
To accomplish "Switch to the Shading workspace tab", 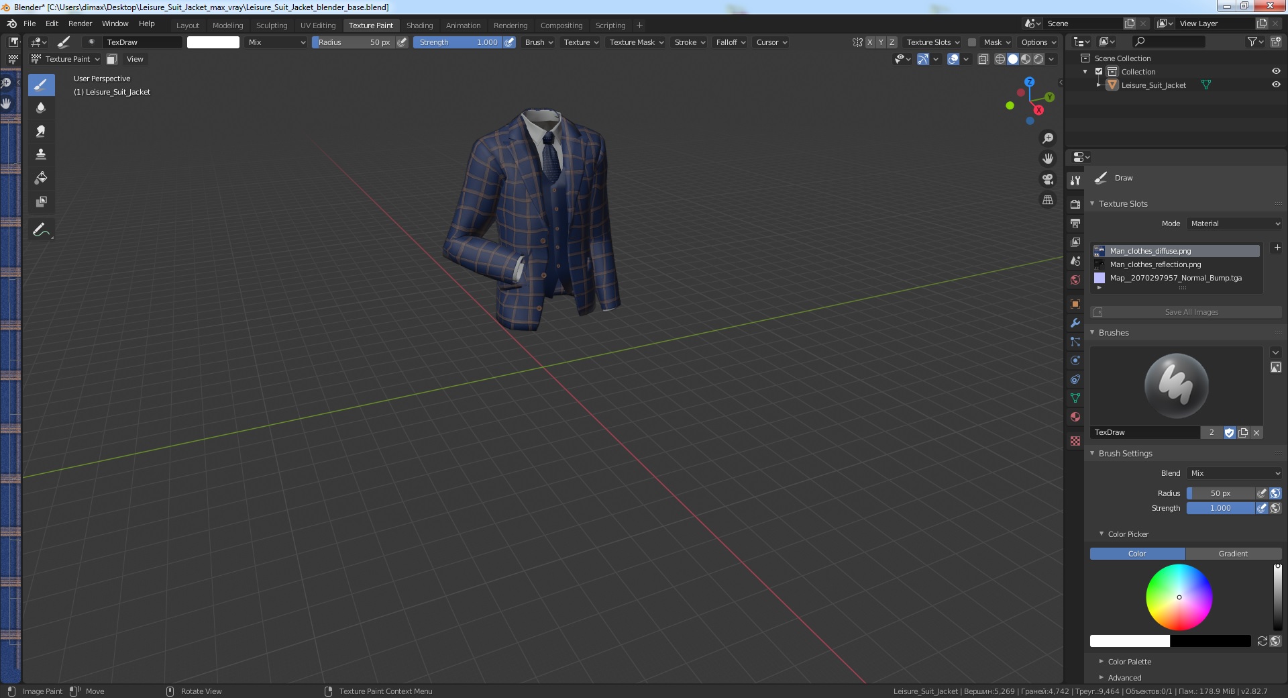I will pos(419,26).
